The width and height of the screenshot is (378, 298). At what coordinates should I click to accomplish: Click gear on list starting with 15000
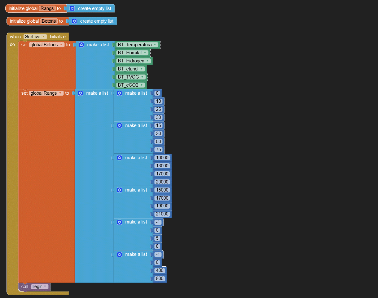click(120, 190)
